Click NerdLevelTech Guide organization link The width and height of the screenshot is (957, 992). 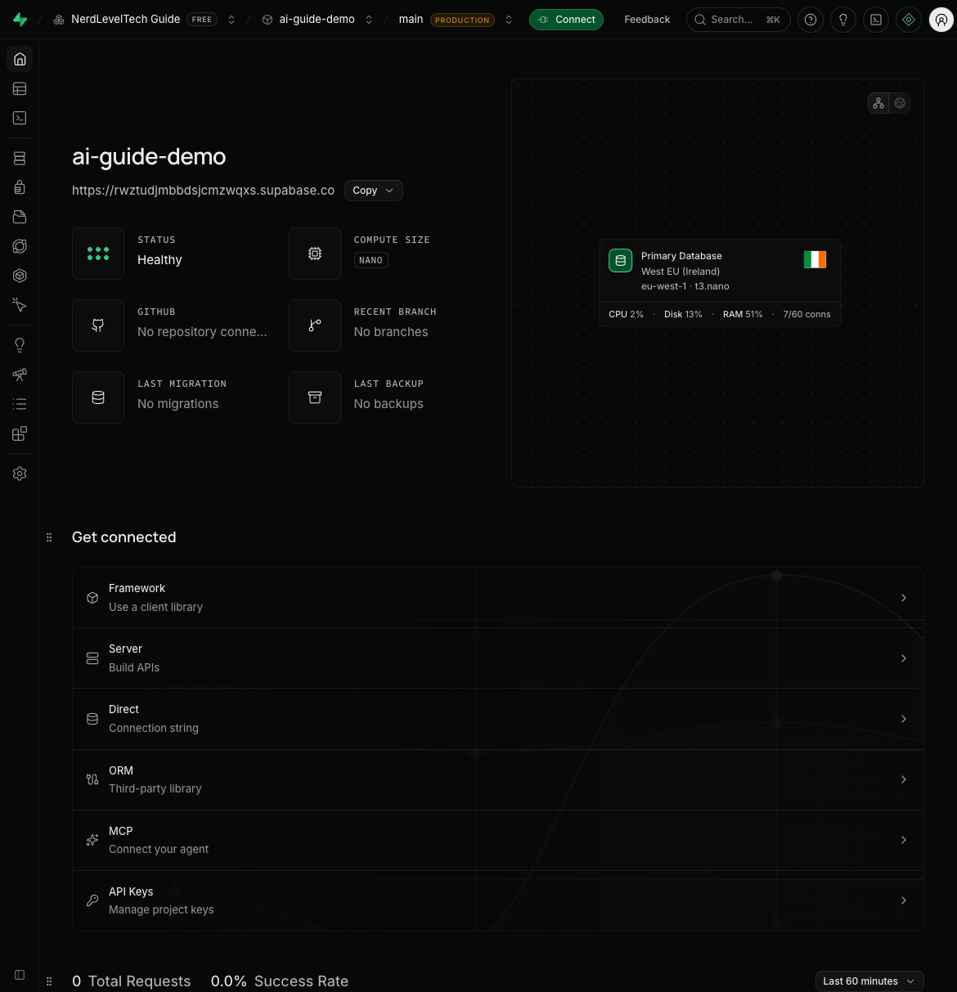click(x=125, y=20)
